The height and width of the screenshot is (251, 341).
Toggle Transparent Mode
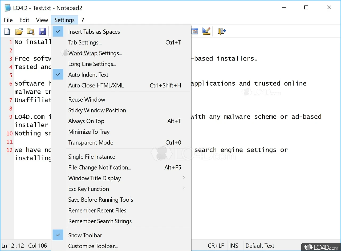[x=121, y=142]
